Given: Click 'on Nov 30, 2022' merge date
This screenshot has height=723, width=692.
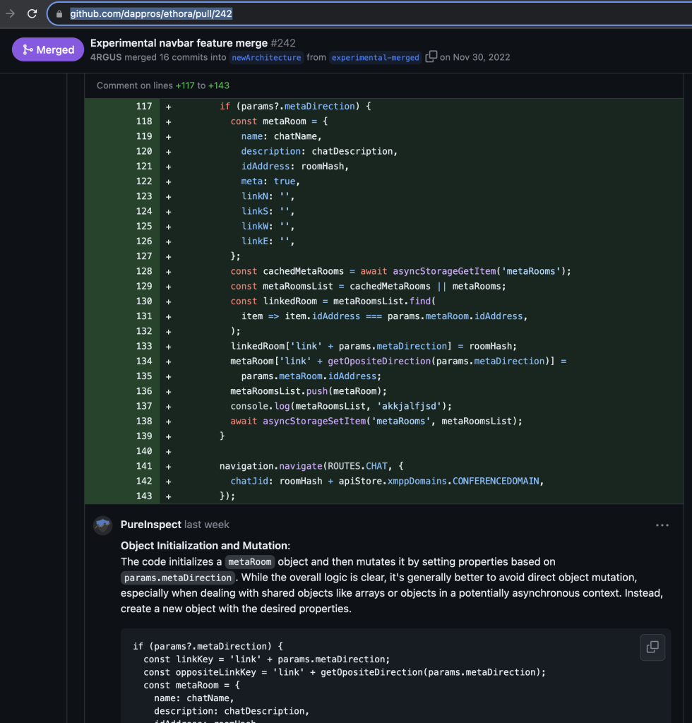Looking at the screenshot, I should click(x=475, y=57).
